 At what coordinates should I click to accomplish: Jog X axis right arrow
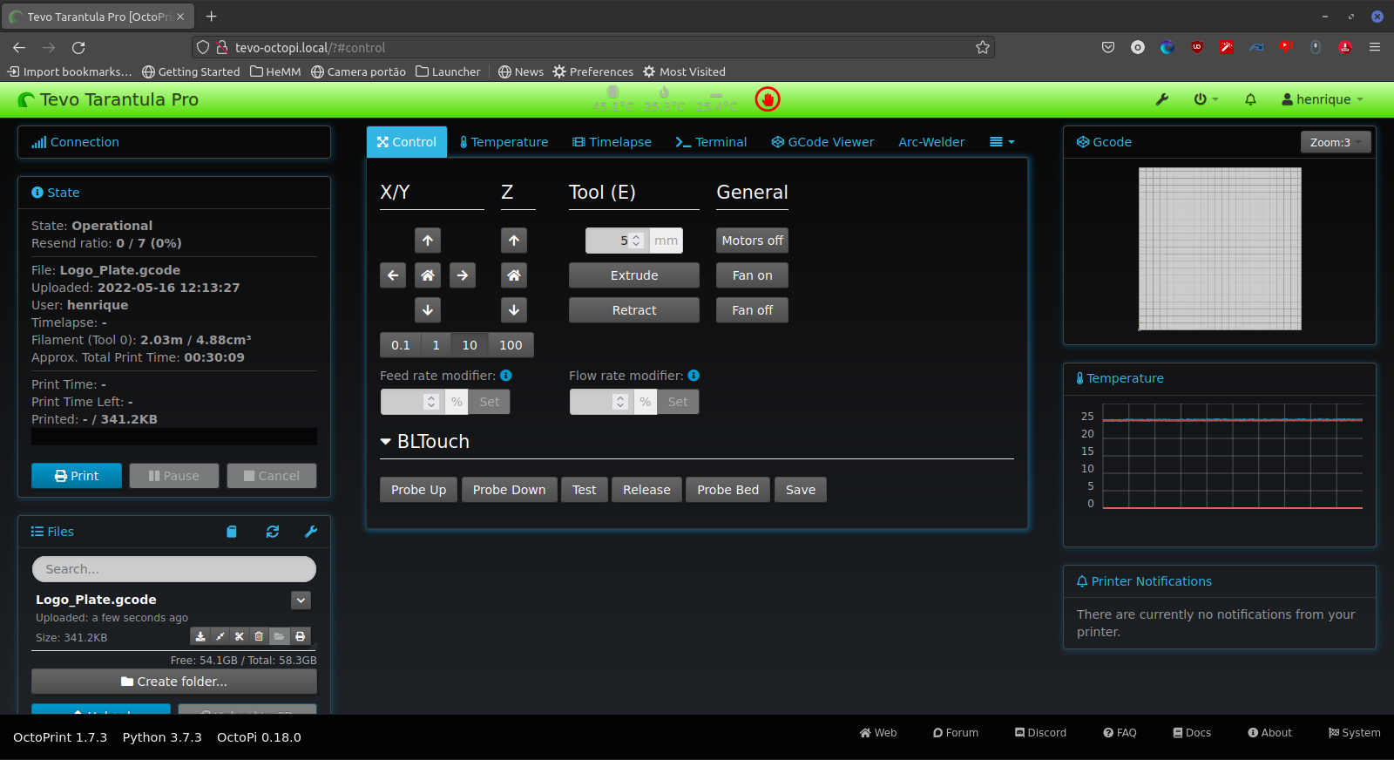pyautogui.click(x=463, y=275)
